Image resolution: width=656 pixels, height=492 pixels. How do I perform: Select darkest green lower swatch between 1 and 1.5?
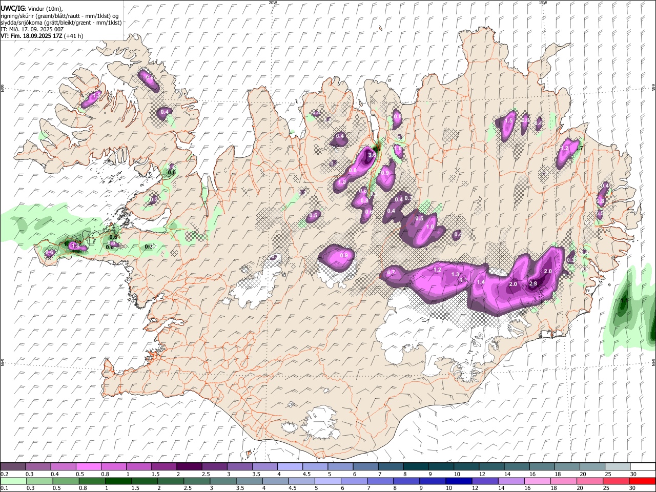[x=118, y=481]
